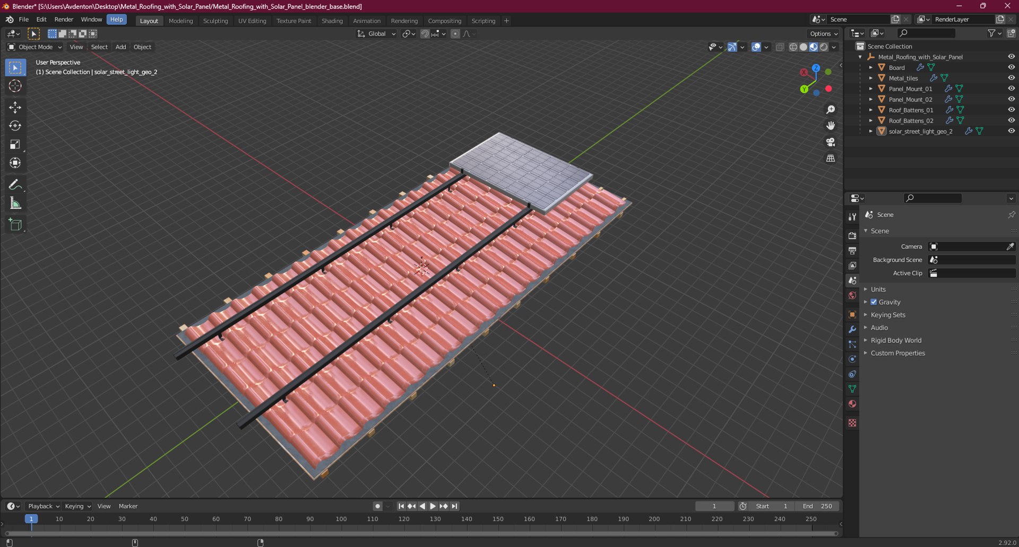Screen dimensions: 1019x547
Task: Toggle the Gravity checkbox
Action: click(874, 302)
